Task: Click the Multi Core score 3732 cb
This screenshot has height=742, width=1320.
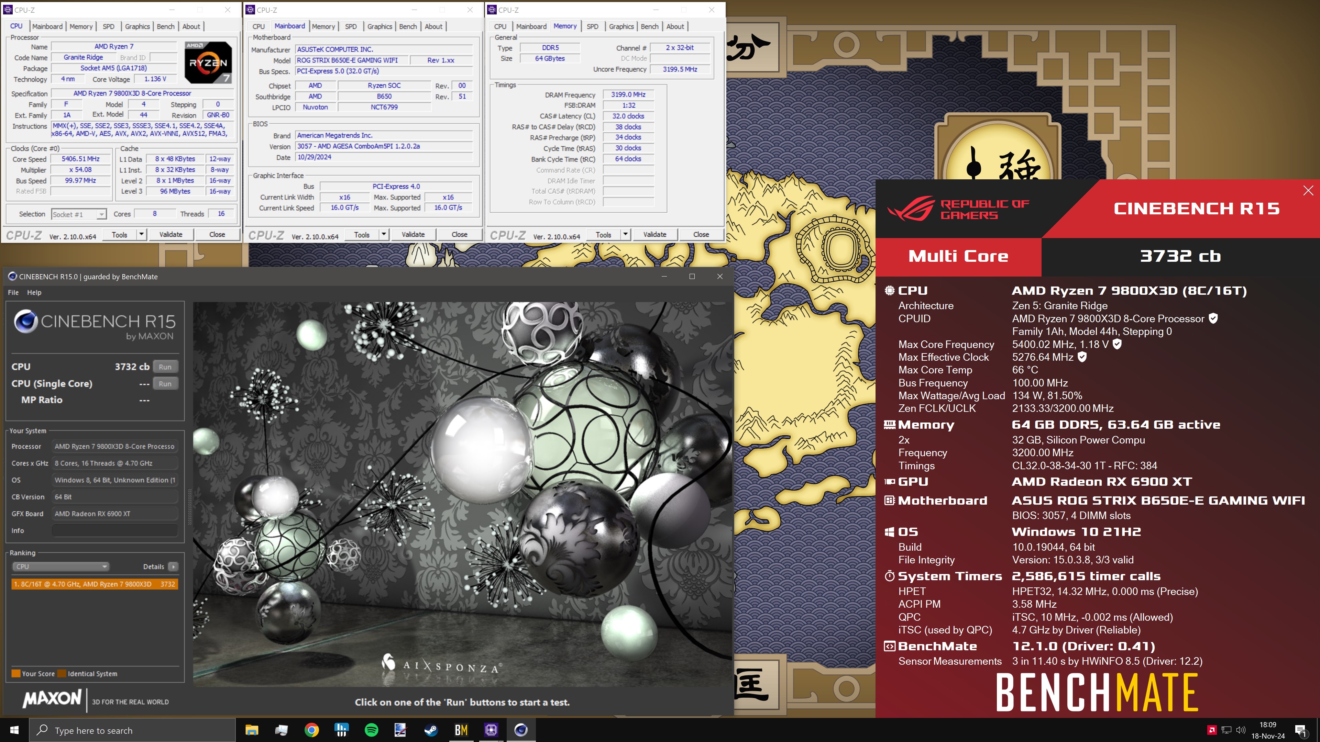Action: pos(1180,256)
